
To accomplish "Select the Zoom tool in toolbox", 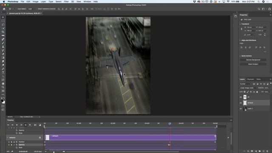I will click(3, 87).
